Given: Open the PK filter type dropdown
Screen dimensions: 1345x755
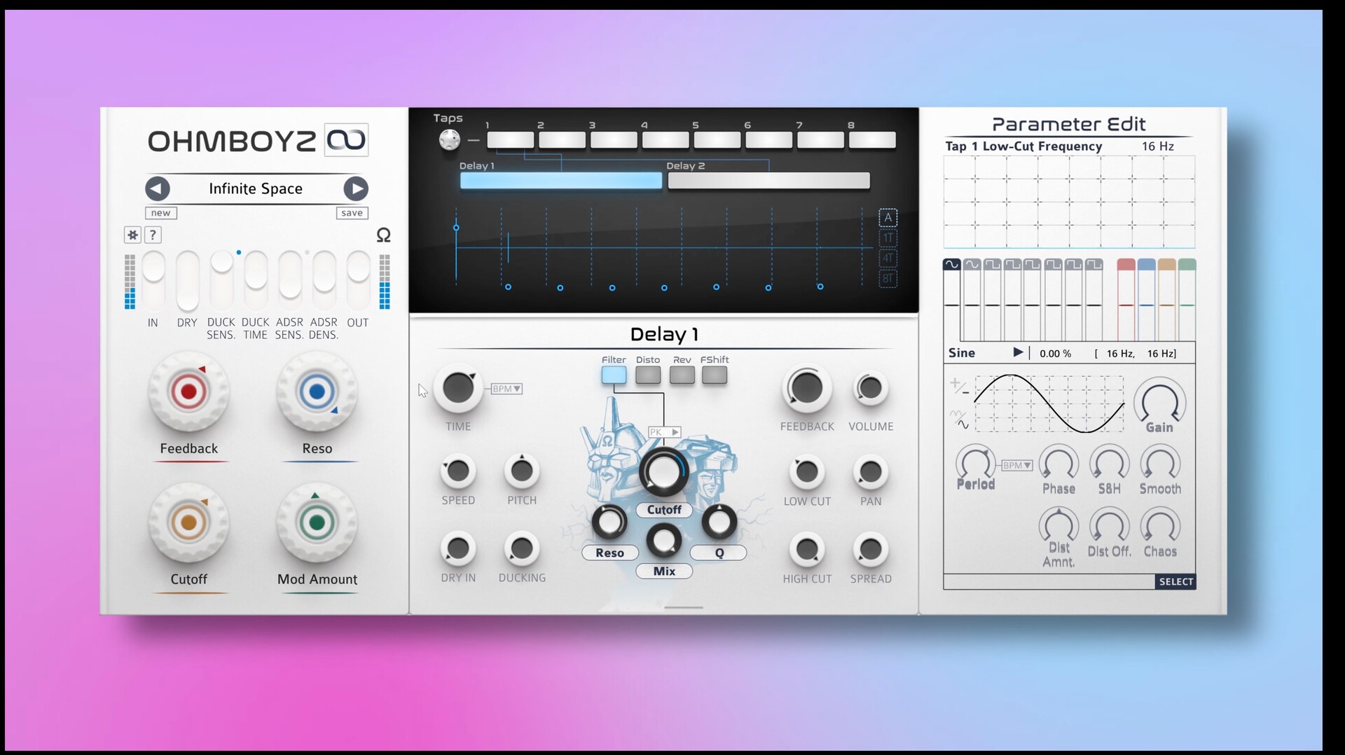Looking at the screenshot, I should pyautogui.click(x=664, y=432).
